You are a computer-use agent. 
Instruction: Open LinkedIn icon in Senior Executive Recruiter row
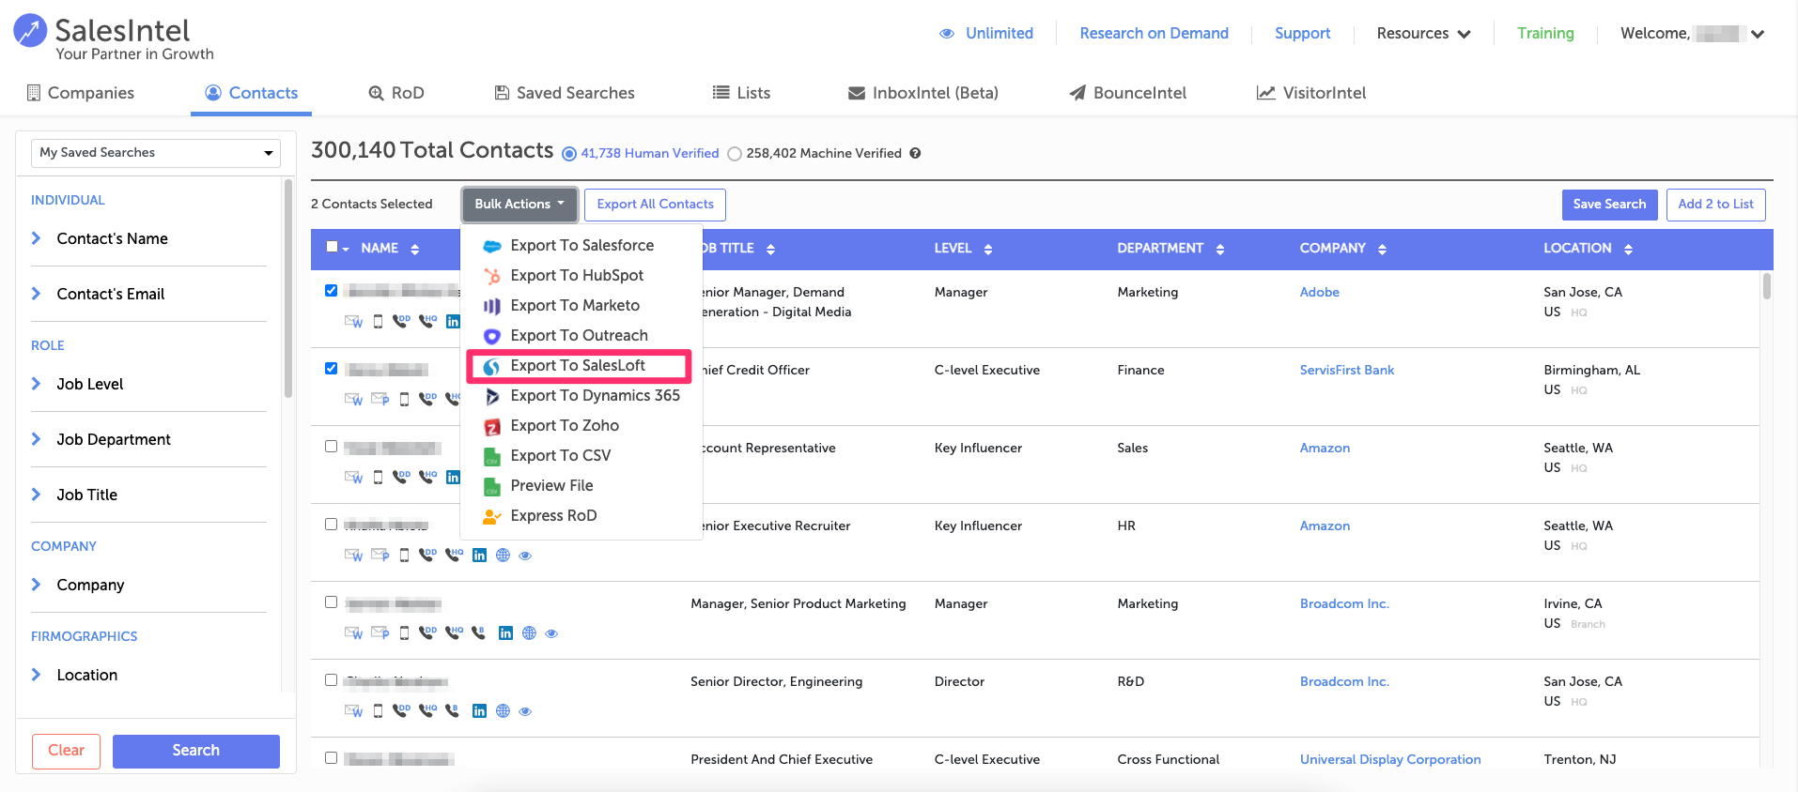coord(479,555)
